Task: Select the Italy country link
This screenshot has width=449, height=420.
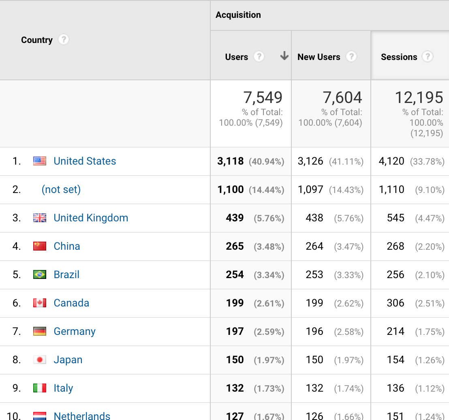Action: [63, 388]
